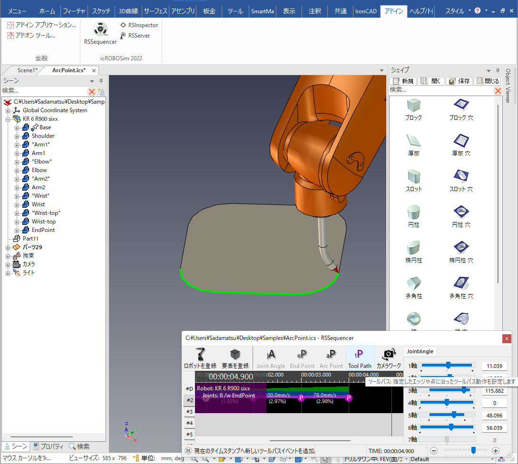The image size is (518, 464).
Task: Switch to the プロパティ panel tab
Action: click(x=49, y=446)
